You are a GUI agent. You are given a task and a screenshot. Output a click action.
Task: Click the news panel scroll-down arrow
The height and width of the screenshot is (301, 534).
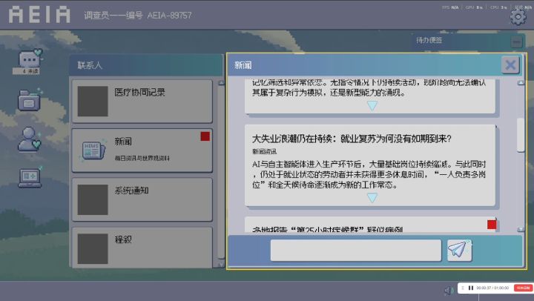[x=521, y=229]
